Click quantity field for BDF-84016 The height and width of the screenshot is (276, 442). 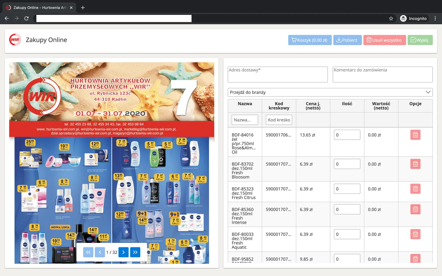point(347,135)
